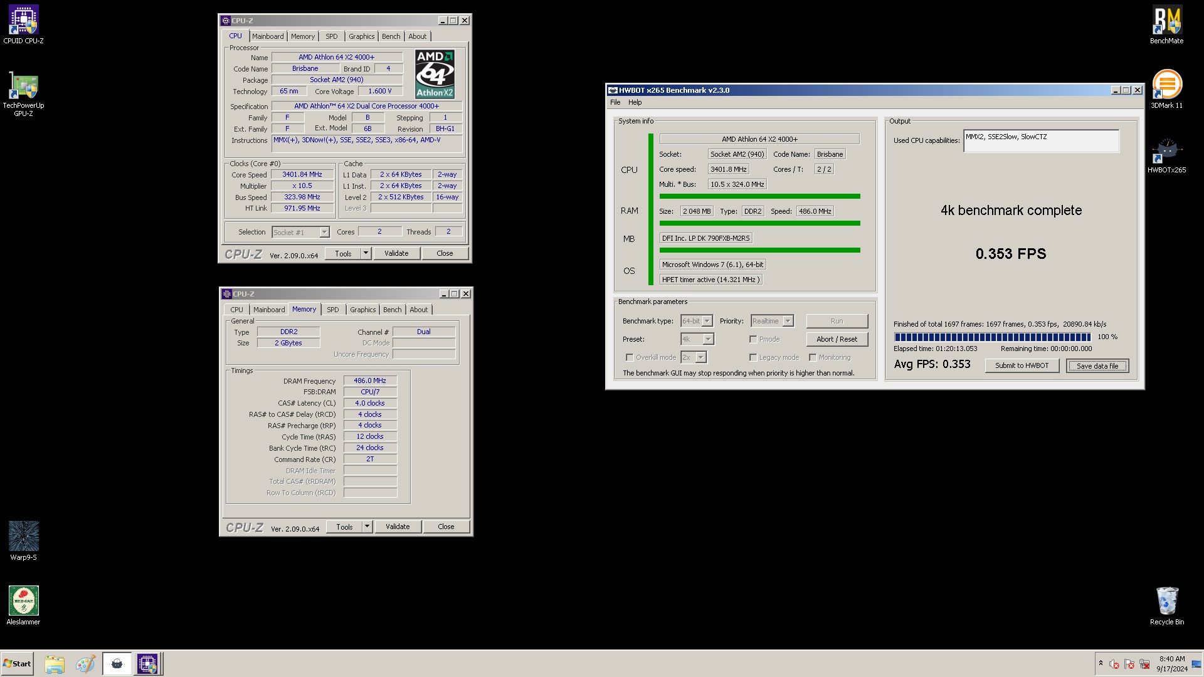1204x677 pixels.
Task: Click the Run button in HWBOT benchmark
Action: (837, 321)
